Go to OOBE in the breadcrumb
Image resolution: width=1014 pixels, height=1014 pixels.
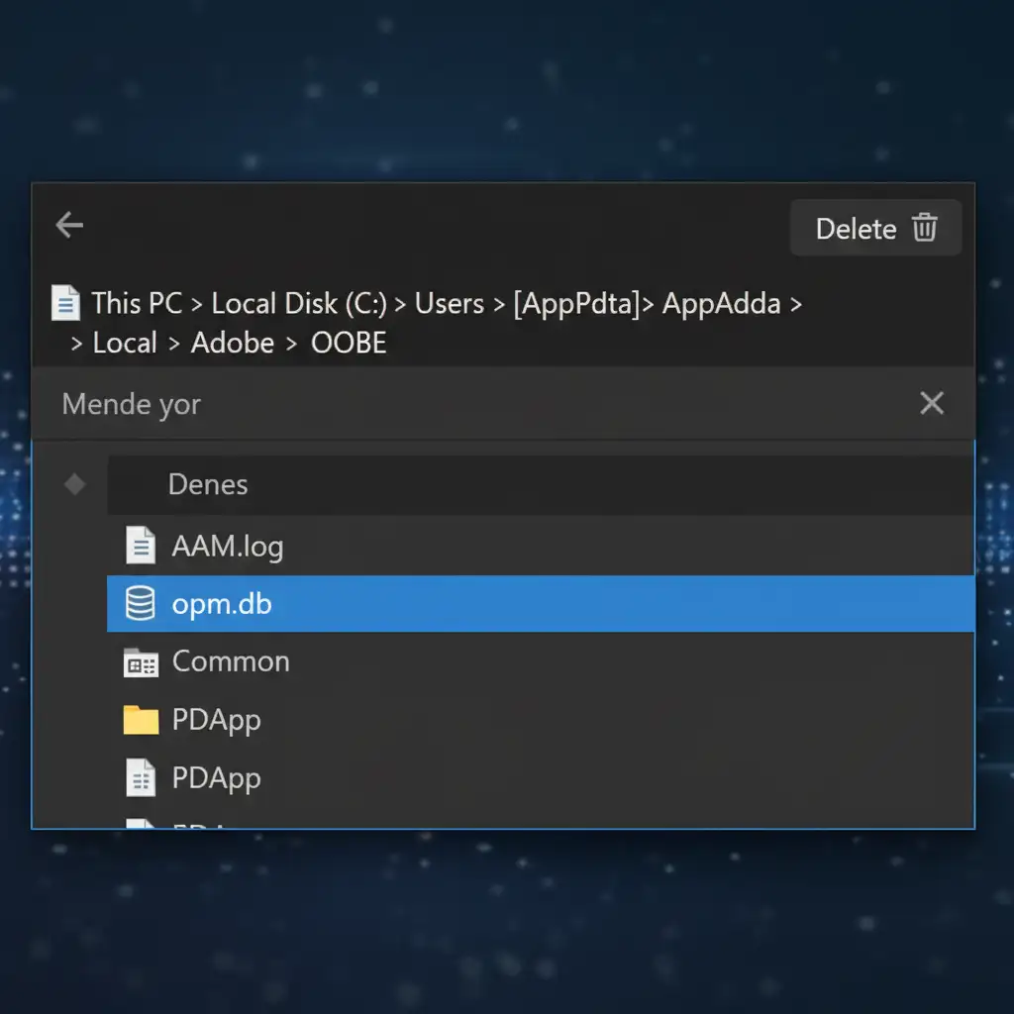coord(349,344)
